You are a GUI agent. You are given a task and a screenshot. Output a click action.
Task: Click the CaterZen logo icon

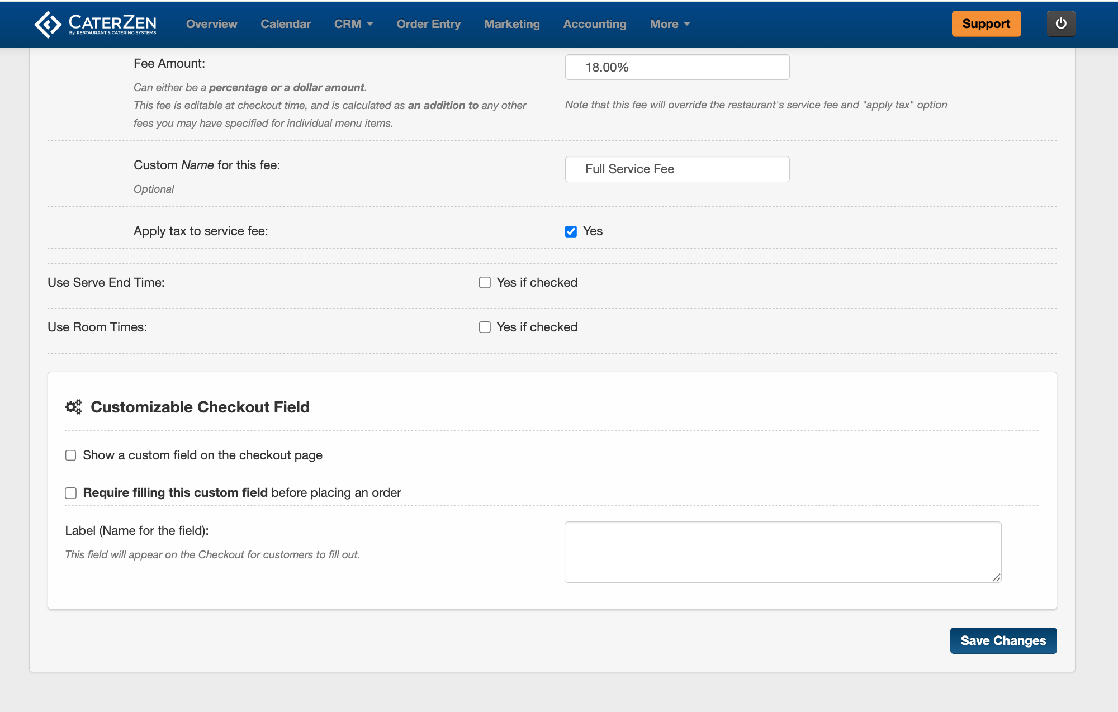(48, 25)
